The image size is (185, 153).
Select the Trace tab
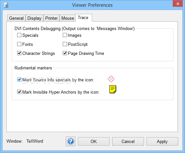pyautogui.click(x=84, y=18)
